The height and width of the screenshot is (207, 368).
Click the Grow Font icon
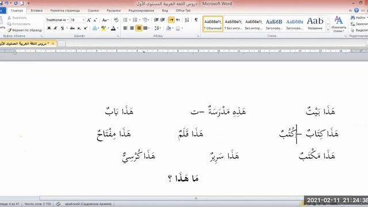click(x=89, y=20)
